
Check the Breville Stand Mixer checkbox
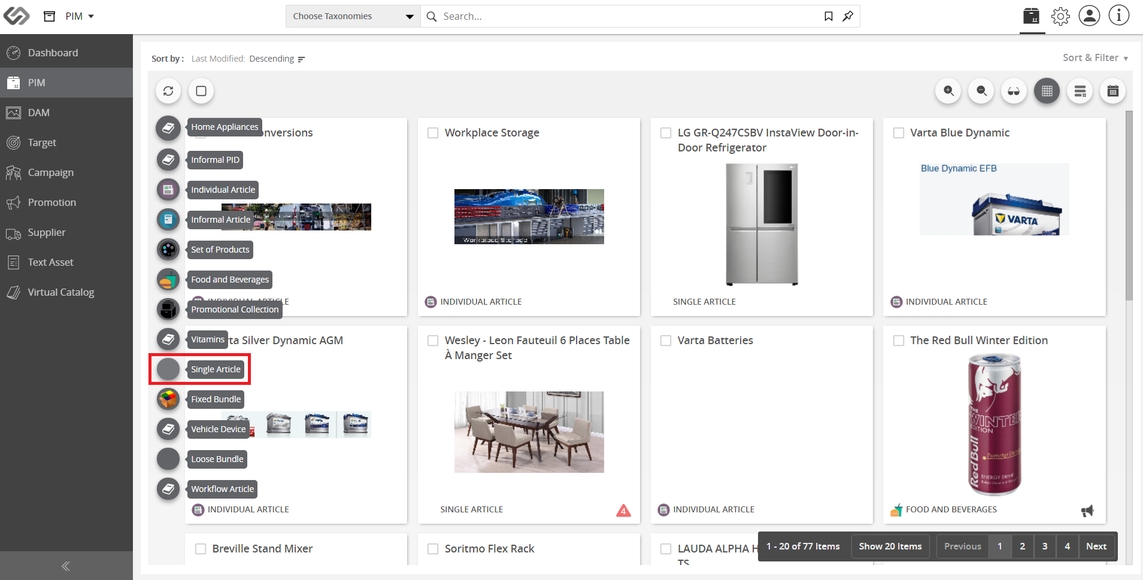(x=201, y=549)
